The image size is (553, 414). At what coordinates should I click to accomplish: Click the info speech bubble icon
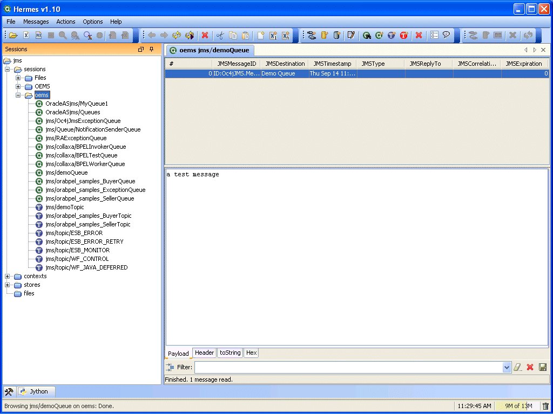point(447,35)
